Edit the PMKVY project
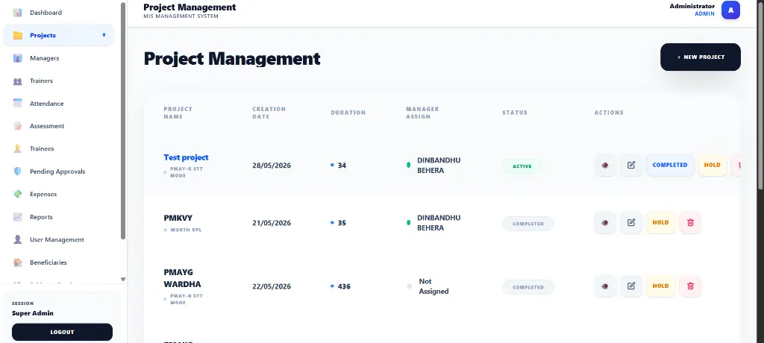 [631, 223]
